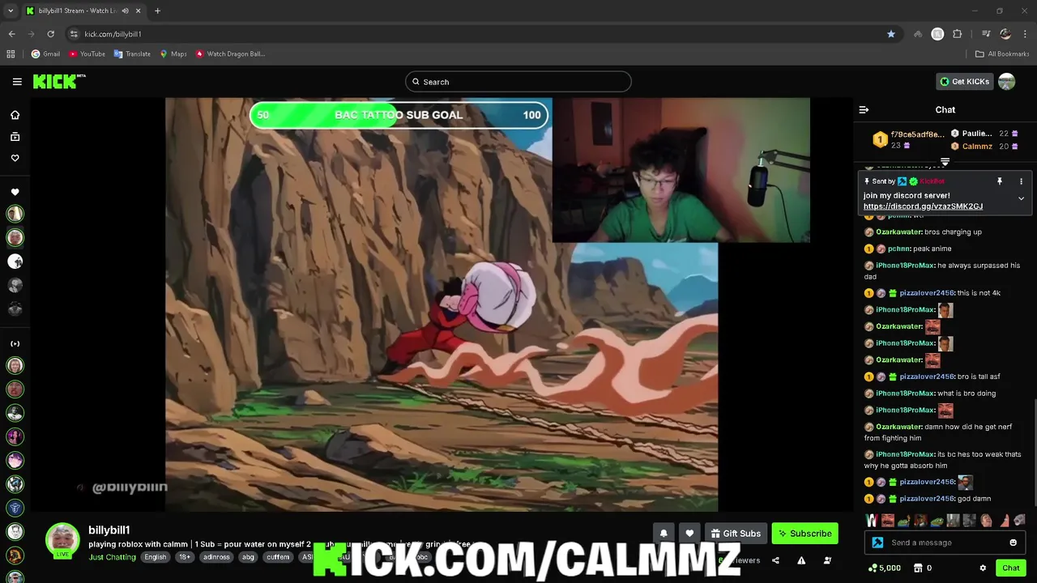Open new browser tab
This screenshot has width=1037, height=583.
pos(157,11)
